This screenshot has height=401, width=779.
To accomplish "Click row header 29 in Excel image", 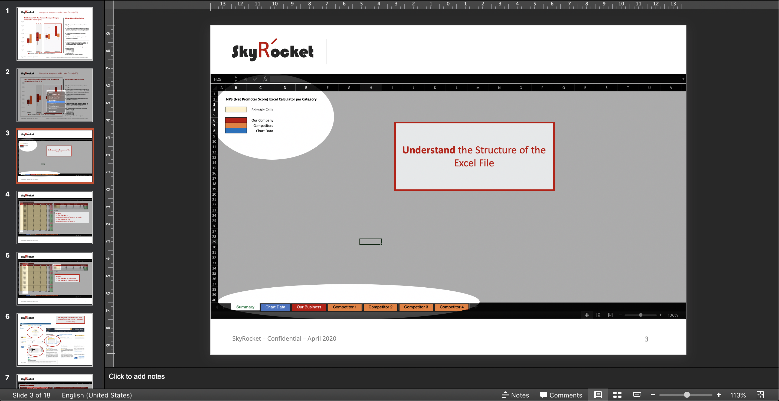I will [x=214, y=242].
